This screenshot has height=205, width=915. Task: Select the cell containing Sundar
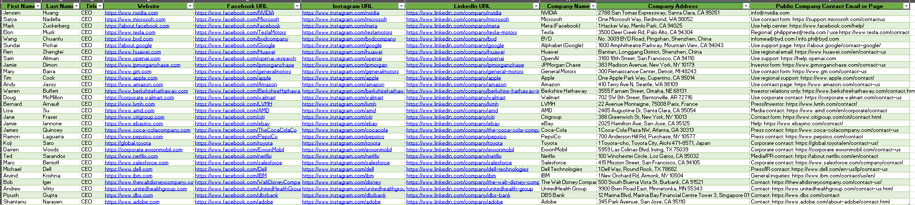click(x=22, y=46)
